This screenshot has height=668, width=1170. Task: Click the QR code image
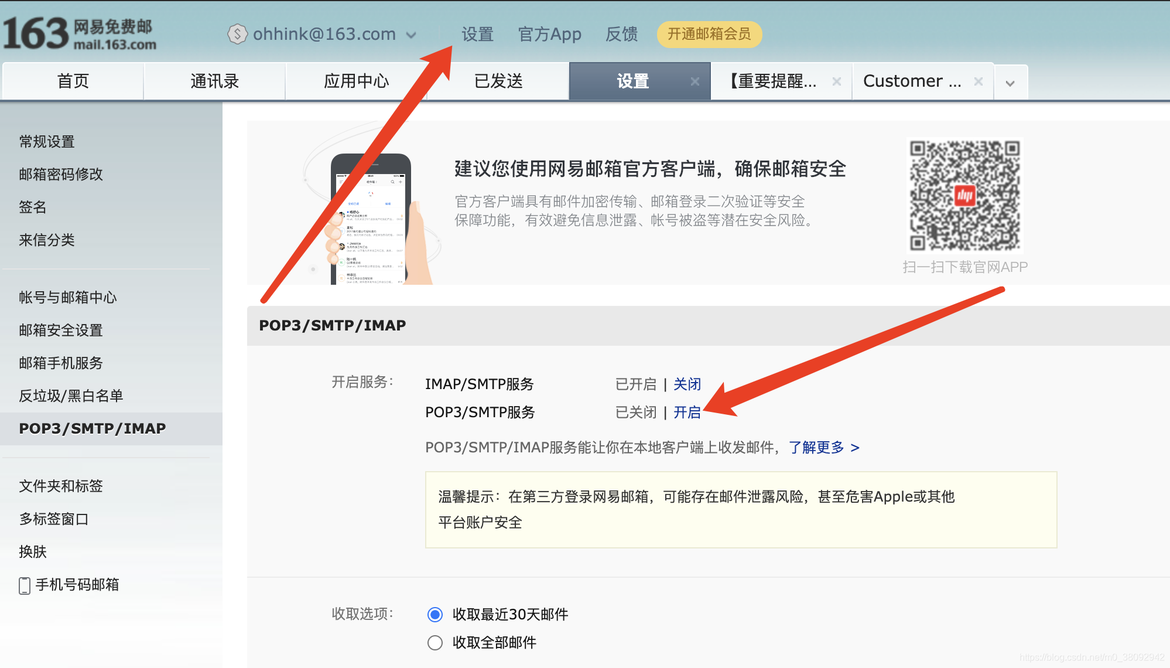964,195
